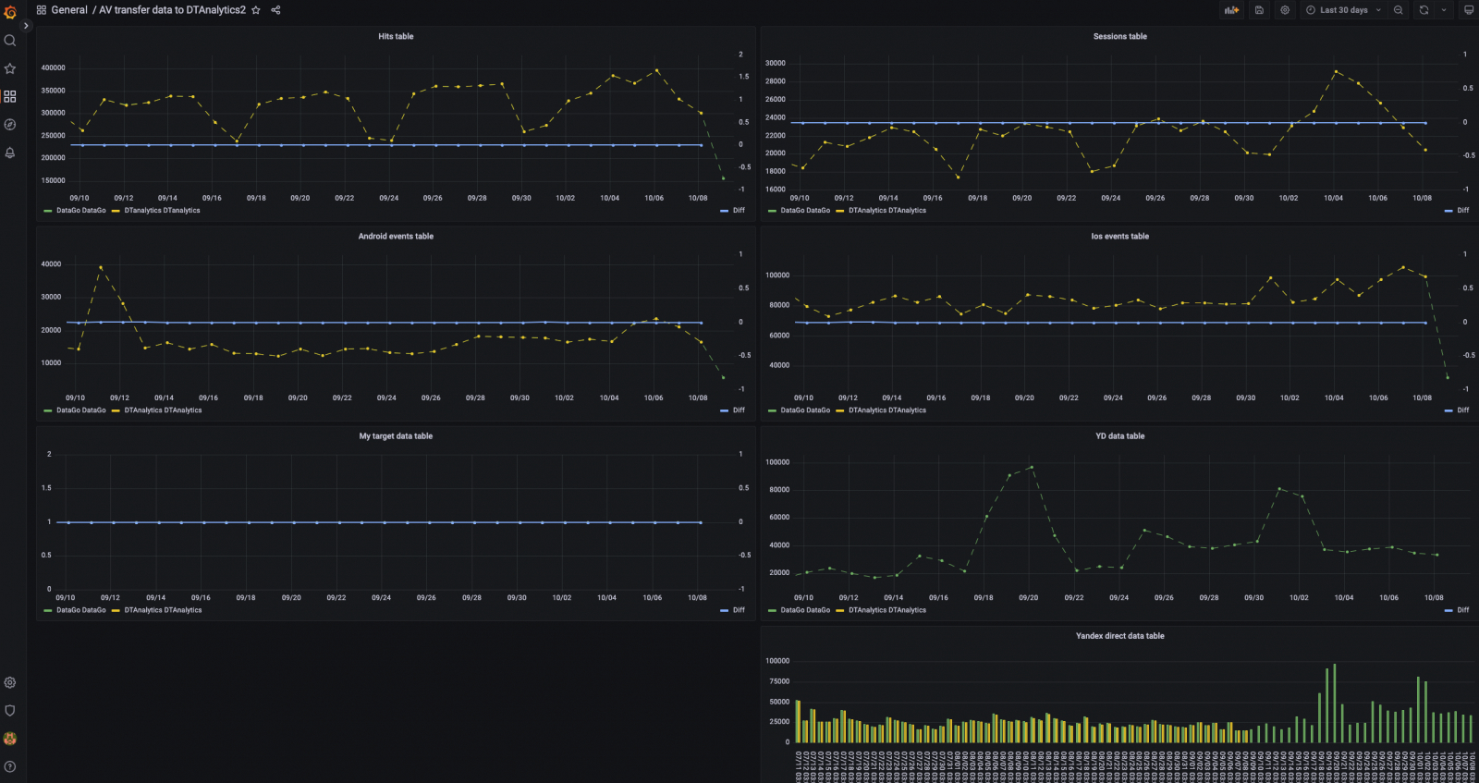The image size is (1479, 783).
Task: Toggle DTanalytics series in Sessions table legend
Action: pyautogui.click(x=881, y=211)
